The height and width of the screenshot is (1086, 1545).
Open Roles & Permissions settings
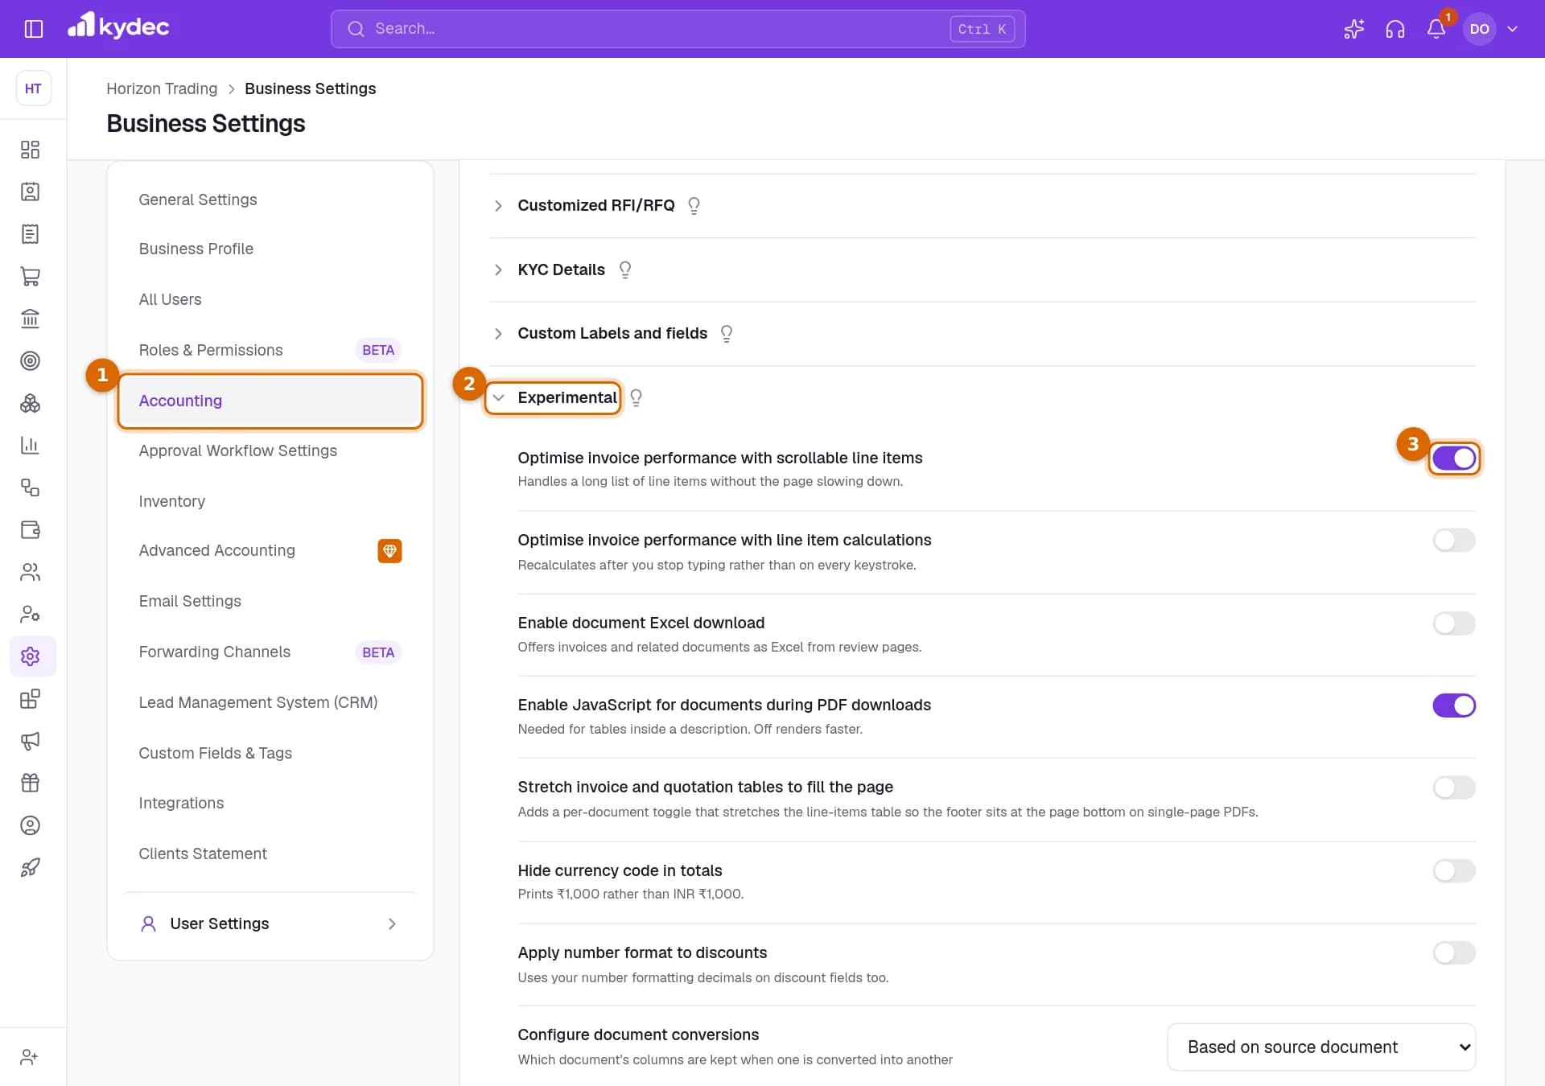pos(211,350)
